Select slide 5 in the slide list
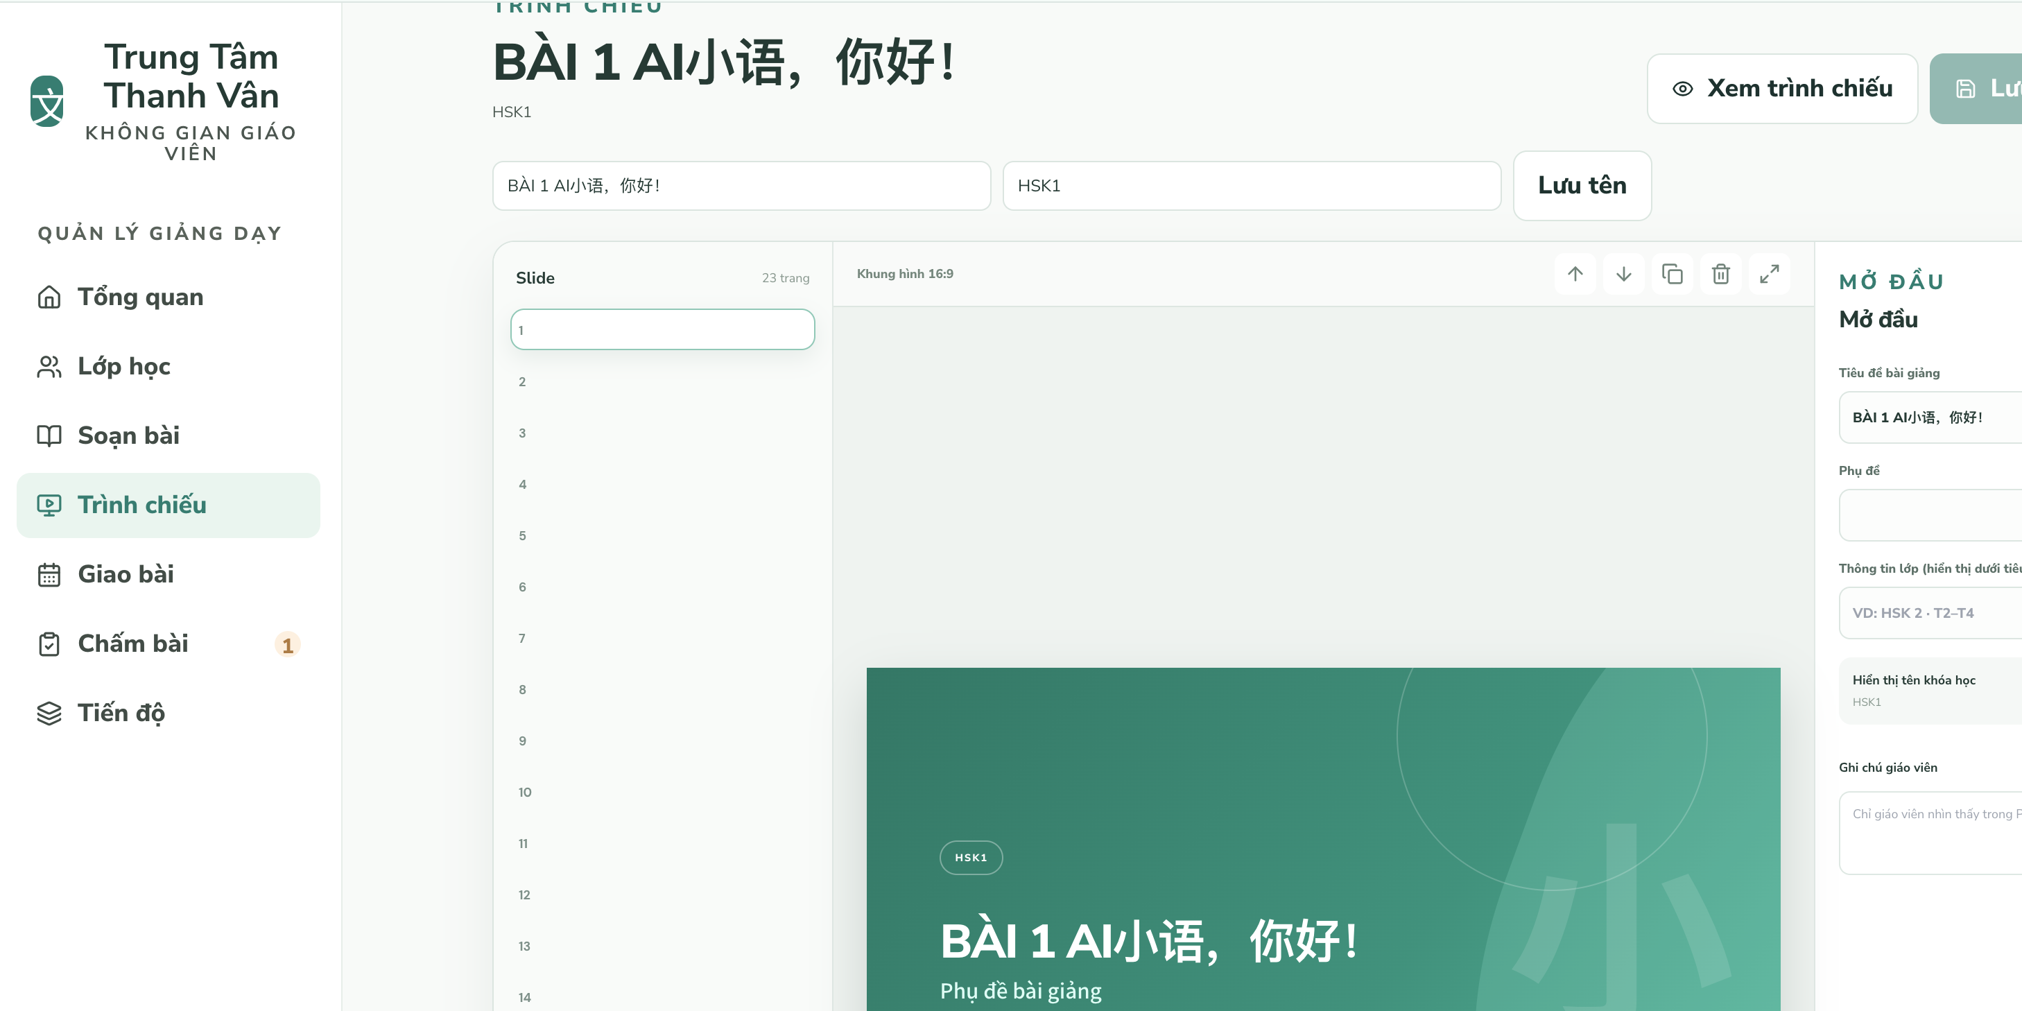 coord(662,535)
